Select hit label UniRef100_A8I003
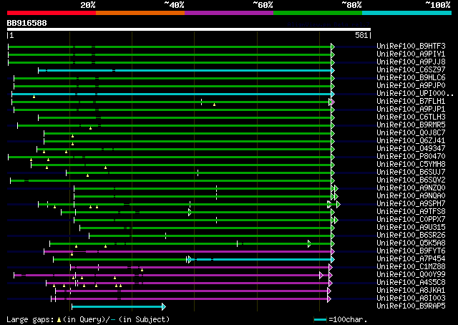 coord(411,299)
